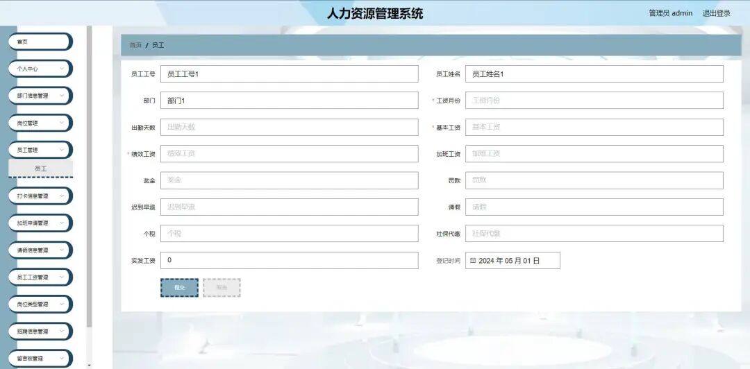
Task: Expand the 招聘信息管理 sidebar menu
Action: tap(40, 332)
